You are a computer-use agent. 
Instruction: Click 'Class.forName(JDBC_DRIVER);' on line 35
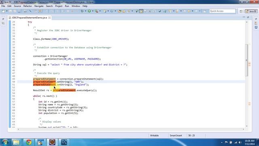51,39
